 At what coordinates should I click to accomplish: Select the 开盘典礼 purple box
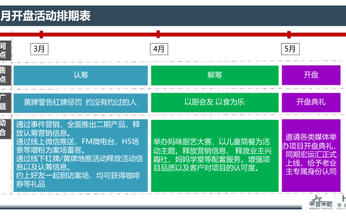[311, 102]
